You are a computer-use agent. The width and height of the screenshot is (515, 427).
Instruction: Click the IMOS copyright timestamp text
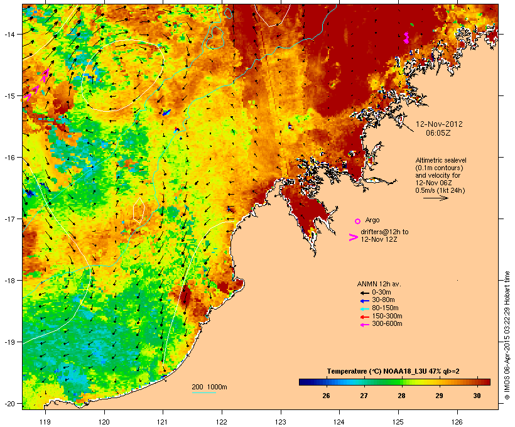click(x=507, y=336)
